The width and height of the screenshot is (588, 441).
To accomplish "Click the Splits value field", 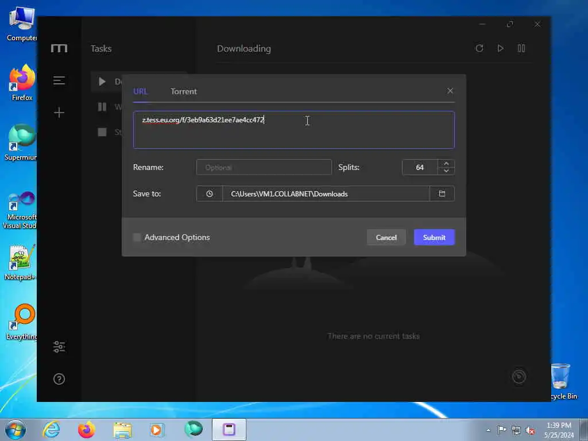I will pos(420,167).
